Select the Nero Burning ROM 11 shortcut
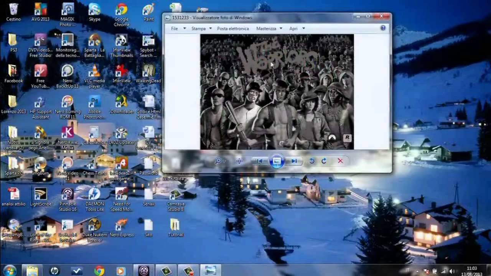This screenshot has width=491, height=276. 68,107
